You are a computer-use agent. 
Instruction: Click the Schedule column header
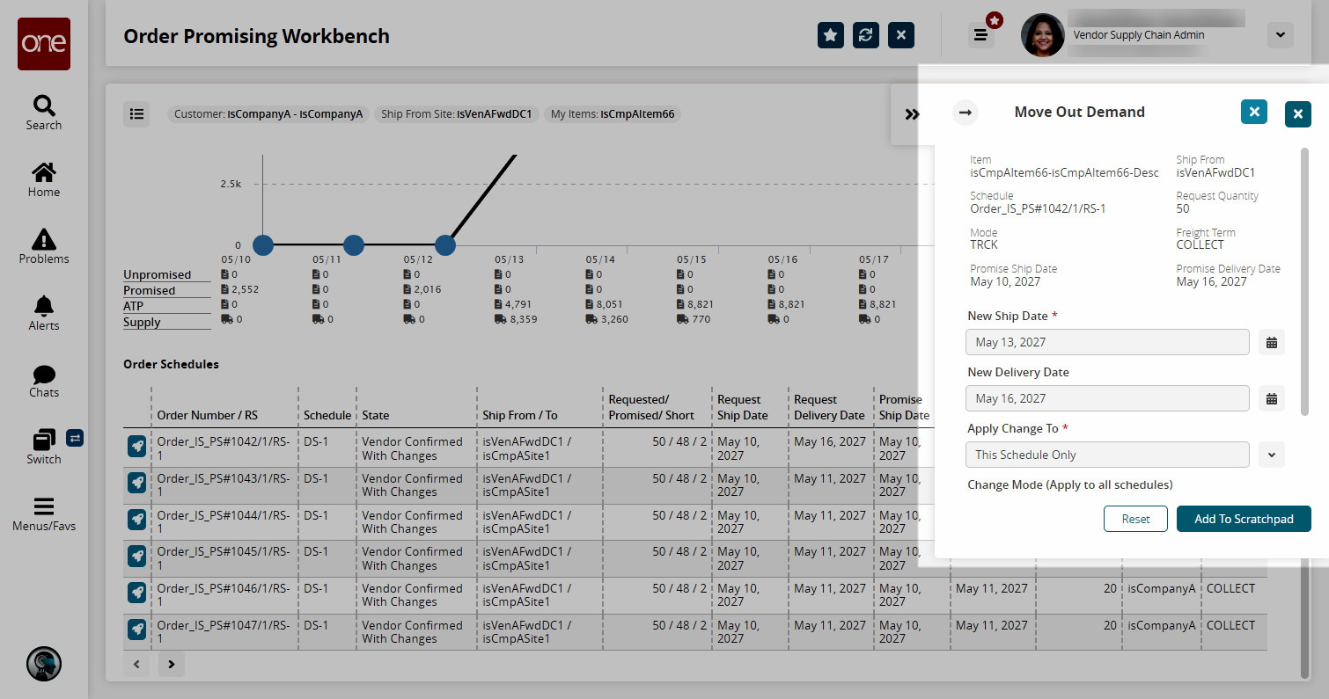pos(327,415)
